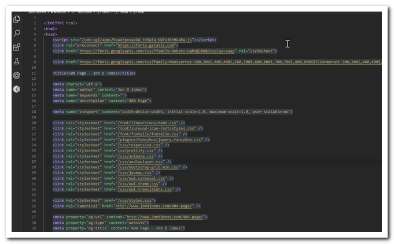This screenshot has width=394, height=244.
Task: Follow the Roboto googleapis css2 URL
Action: pos(157,51)
